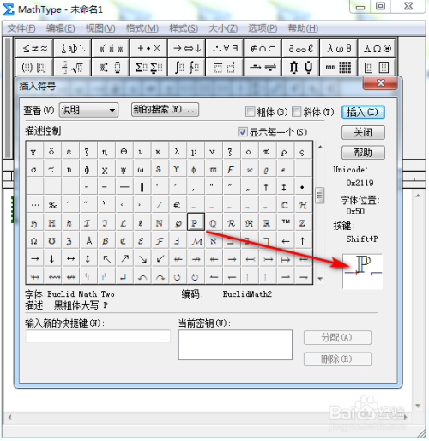429x441 pixels.
Task: Open the 视图(V) menu
Action: [x=100, y=28]
